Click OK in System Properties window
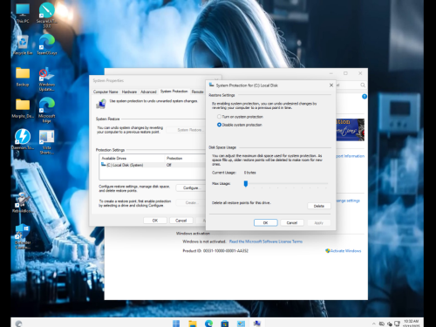436x327 pixels. pos(155,221)
